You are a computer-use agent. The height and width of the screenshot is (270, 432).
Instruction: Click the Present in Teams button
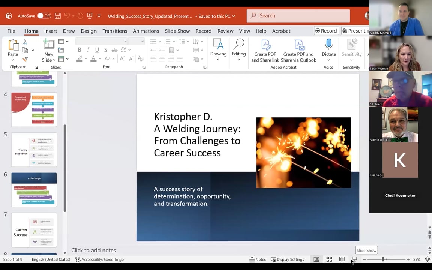tap(355, 31)
